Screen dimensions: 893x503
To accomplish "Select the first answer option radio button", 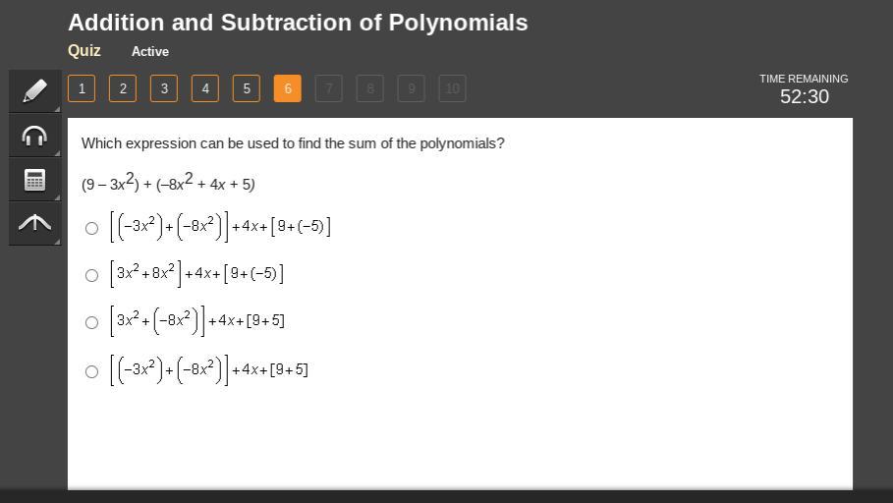I will point(92,228).
